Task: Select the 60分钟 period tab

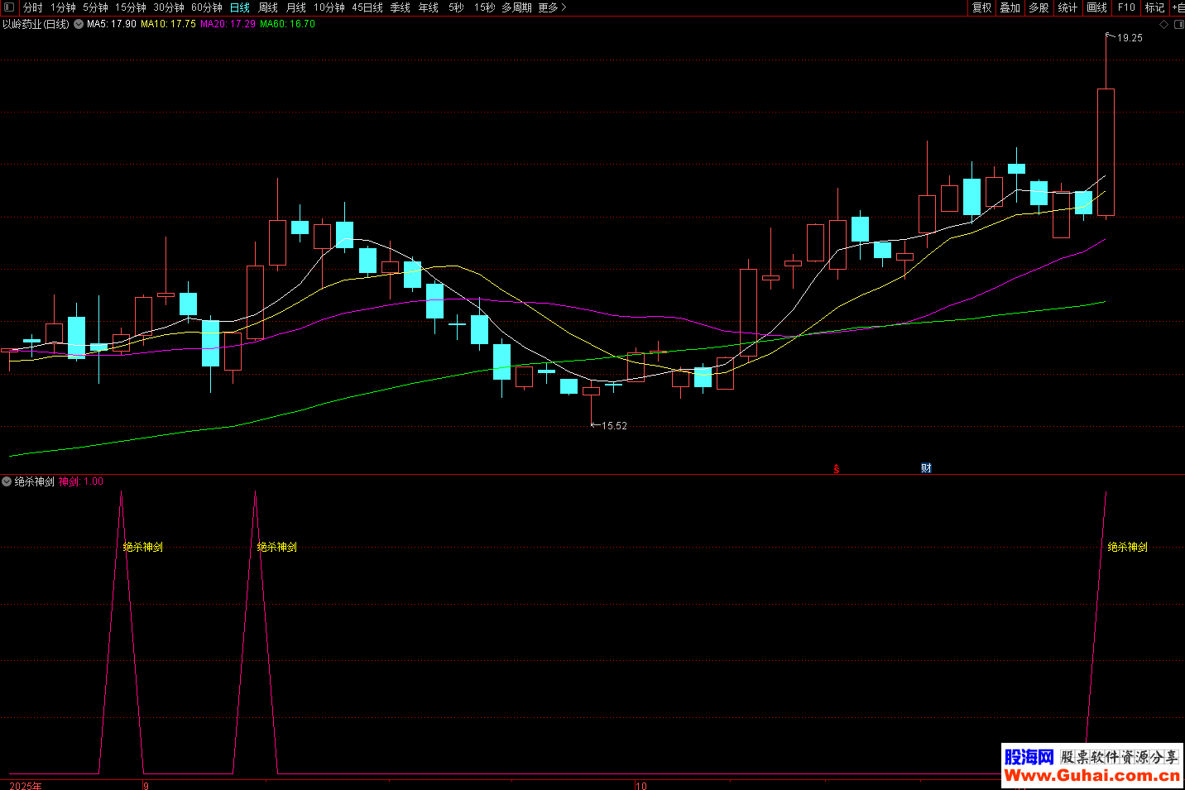Action: (x=207, y=7)
